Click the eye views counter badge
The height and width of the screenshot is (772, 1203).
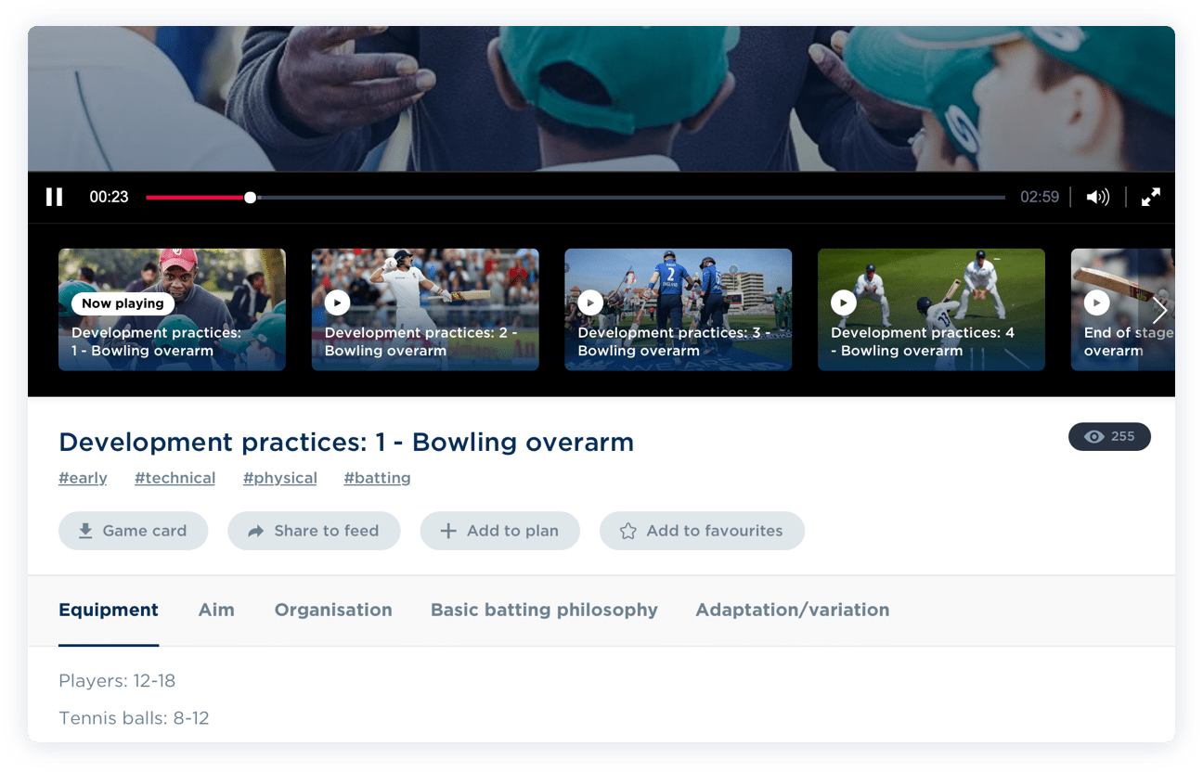click(x=1109, y=437)
